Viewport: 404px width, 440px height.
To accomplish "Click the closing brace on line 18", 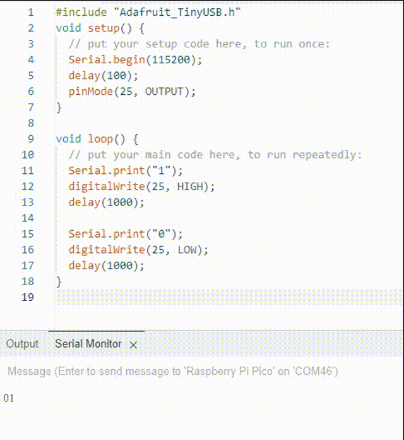I will coord(59,281).
